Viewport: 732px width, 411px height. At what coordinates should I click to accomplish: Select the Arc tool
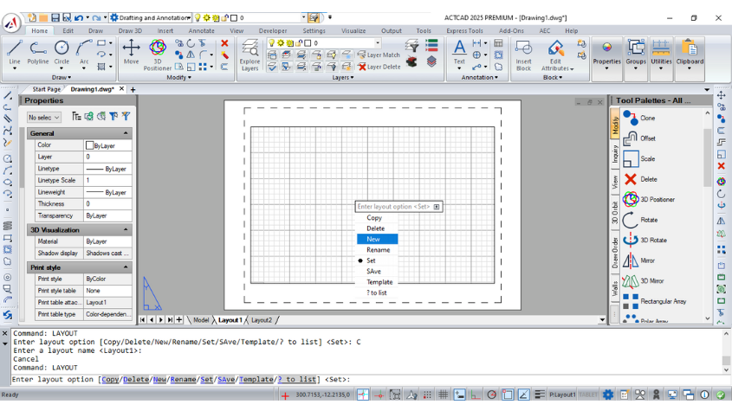tap(84, 52)
